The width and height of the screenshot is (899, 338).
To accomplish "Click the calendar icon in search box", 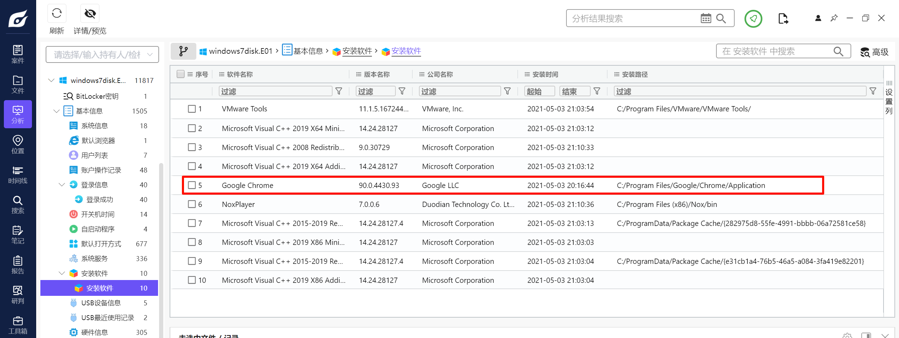I will click(x=706, y=18).
